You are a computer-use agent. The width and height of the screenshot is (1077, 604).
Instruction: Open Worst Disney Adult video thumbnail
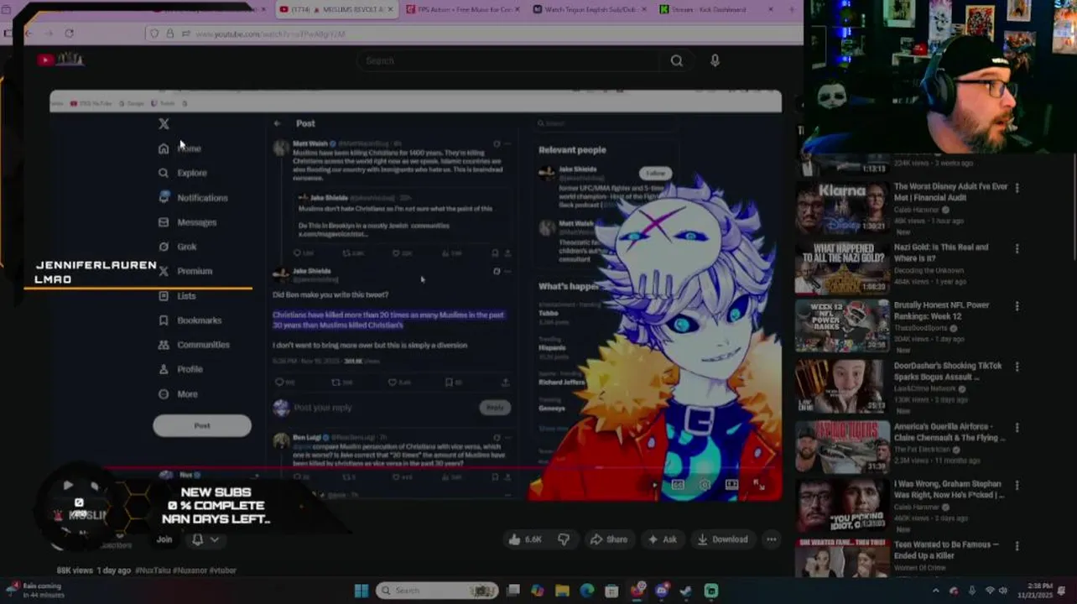coord(842,209)
